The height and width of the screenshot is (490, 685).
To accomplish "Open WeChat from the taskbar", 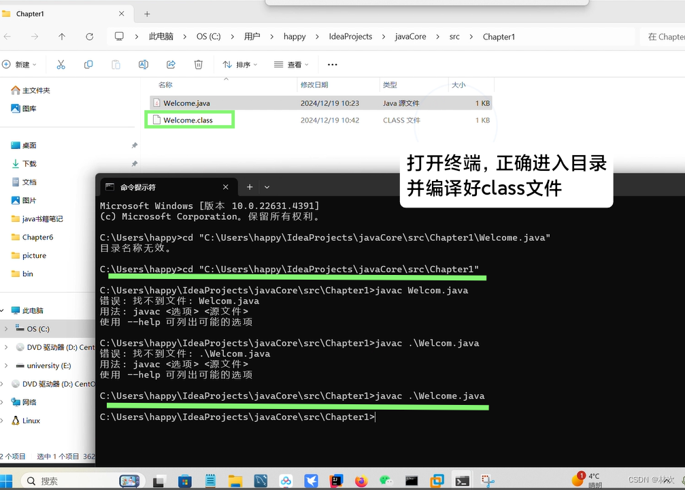I will (386, 481).
